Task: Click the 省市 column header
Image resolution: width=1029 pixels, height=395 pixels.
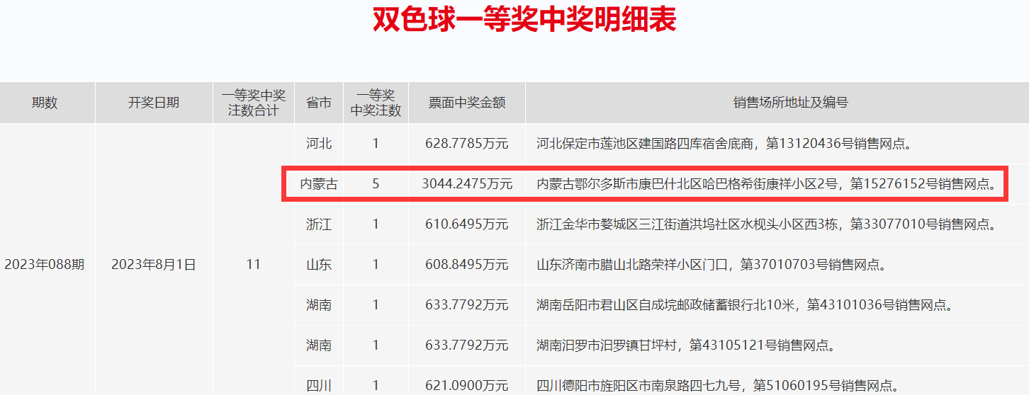Action: 319,103
